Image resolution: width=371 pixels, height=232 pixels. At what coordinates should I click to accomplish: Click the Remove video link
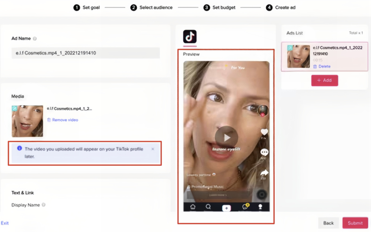click(65, 120)
